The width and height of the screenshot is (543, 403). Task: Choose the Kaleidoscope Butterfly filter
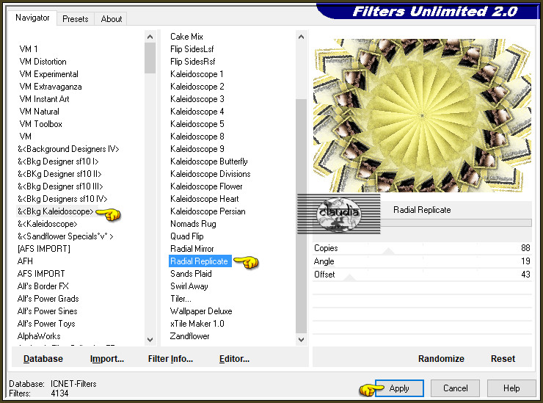click(209, 161)
